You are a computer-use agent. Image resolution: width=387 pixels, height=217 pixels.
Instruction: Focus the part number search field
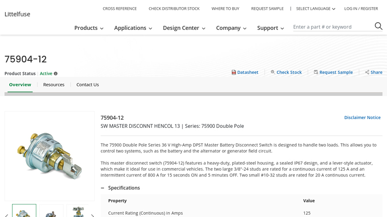coord(332,27)
